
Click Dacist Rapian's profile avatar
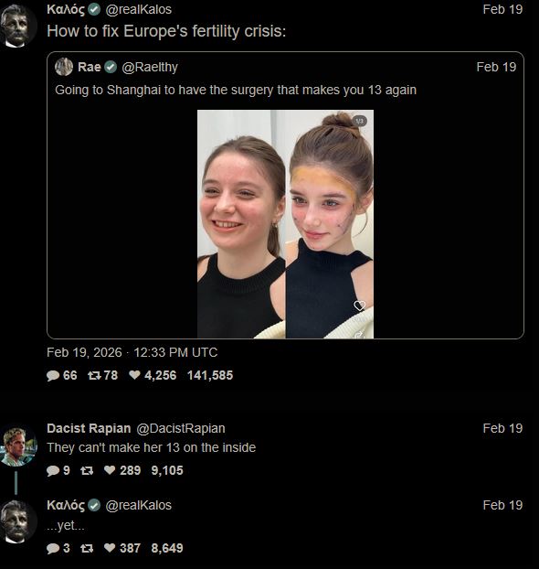click(x=18, y=446)
